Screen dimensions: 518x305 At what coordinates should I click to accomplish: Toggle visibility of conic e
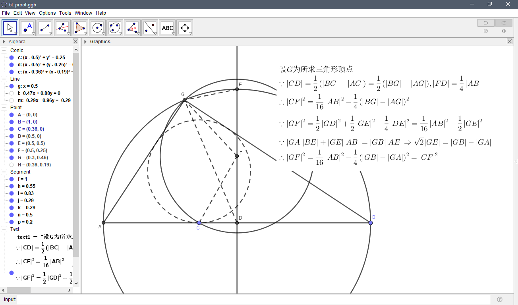click(x=12, y=72)
